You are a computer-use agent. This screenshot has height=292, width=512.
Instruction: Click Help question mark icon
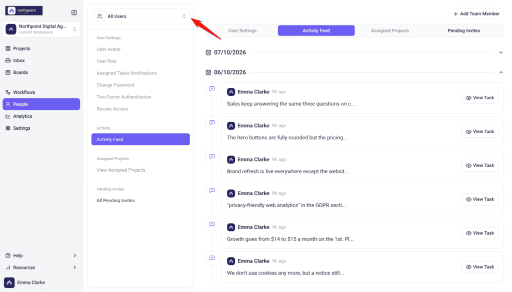8,256
